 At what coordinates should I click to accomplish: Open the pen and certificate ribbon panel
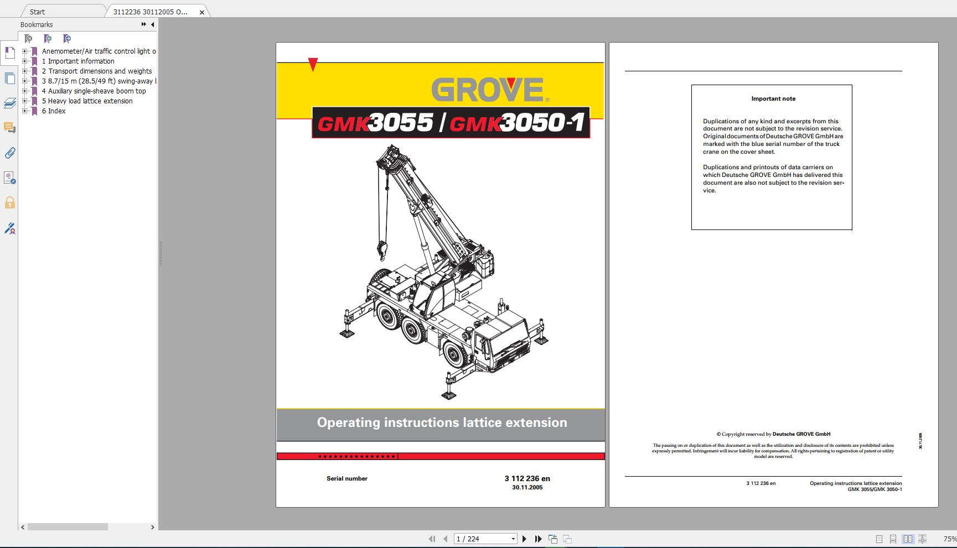tap(9, 228)
